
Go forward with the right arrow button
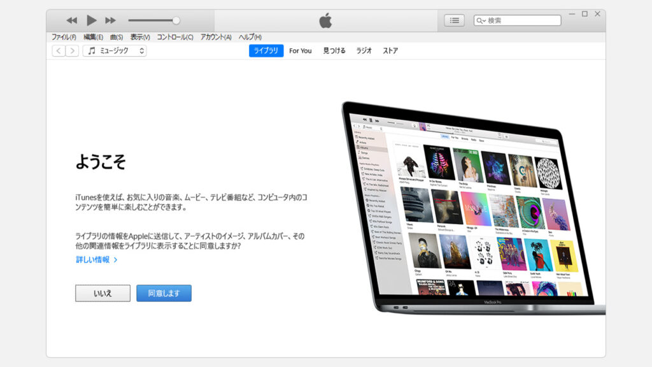[x=73, y=51]
